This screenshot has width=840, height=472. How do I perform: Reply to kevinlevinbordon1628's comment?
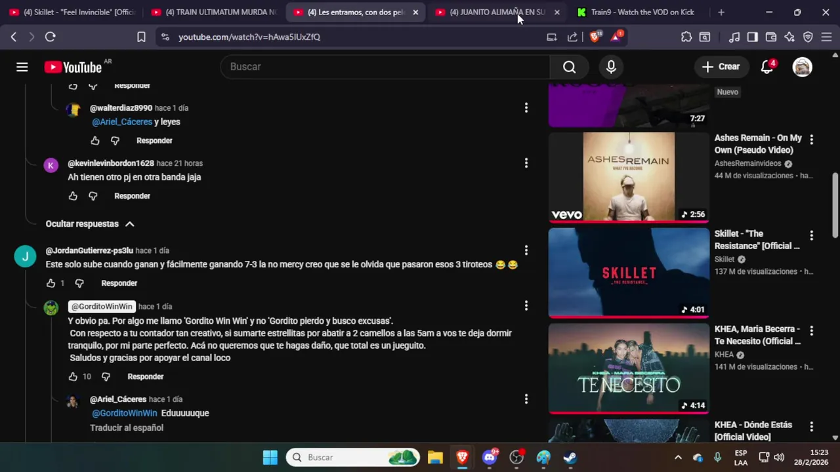(x=132, y=196)
